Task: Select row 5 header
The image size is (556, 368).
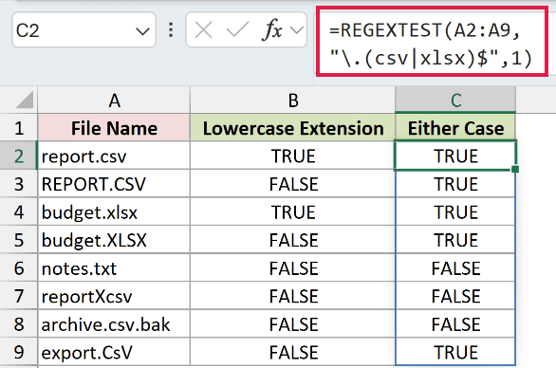Action: click(x=19, y=240)
